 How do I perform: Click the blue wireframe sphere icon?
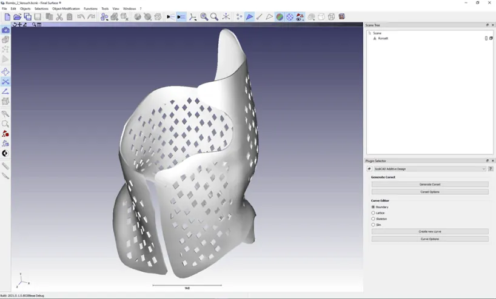pyautogui.click(x=290, y=17)
